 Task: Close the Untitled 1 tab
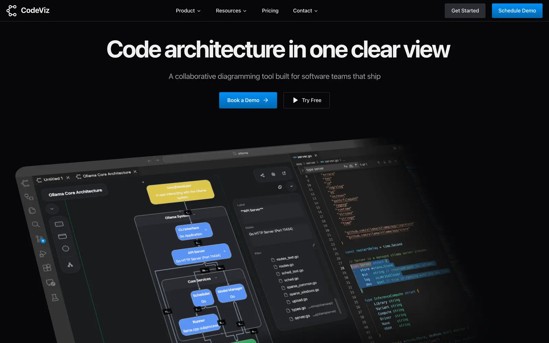[x=68, y=177]
